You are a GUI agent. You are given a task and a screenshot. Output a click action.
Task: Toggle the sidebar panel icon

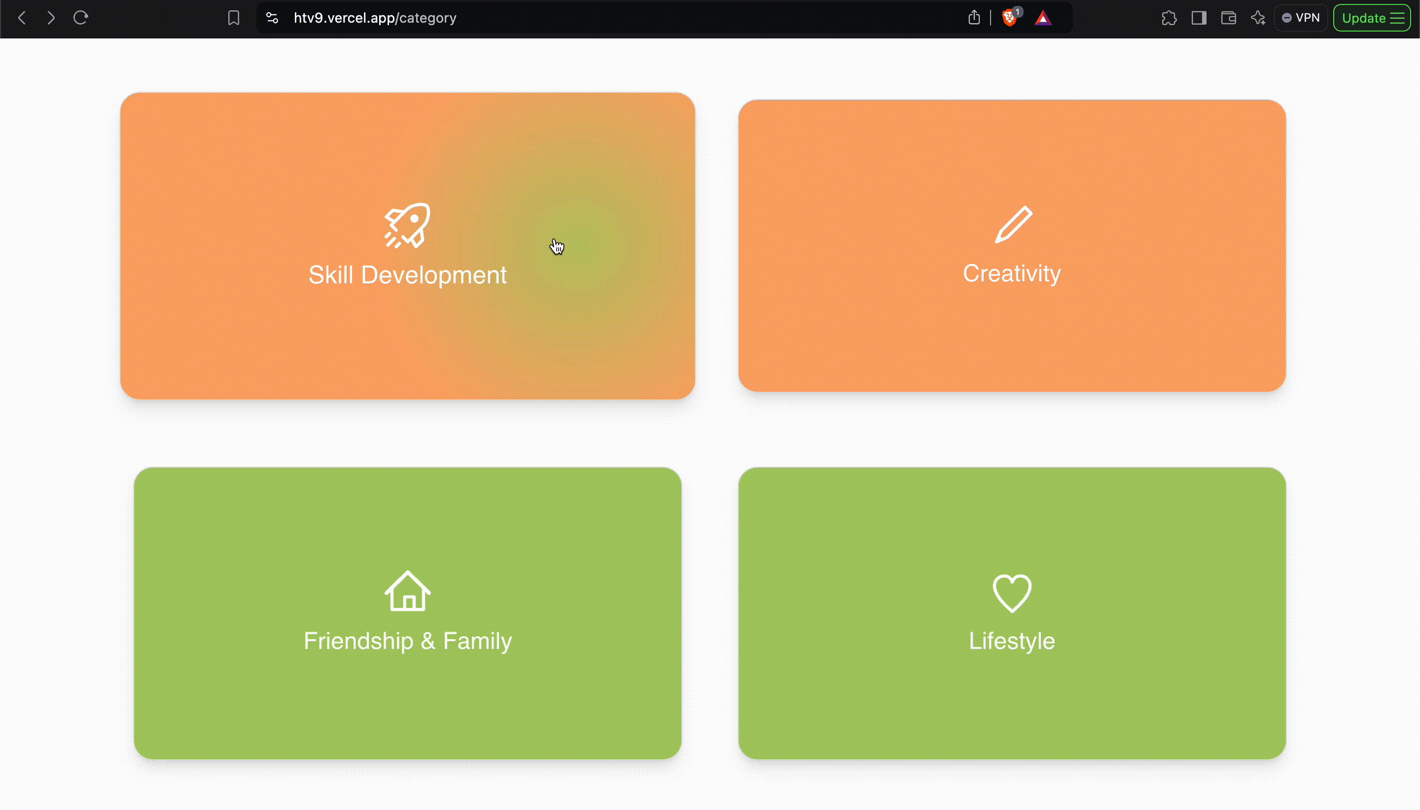pos(1199,18)
